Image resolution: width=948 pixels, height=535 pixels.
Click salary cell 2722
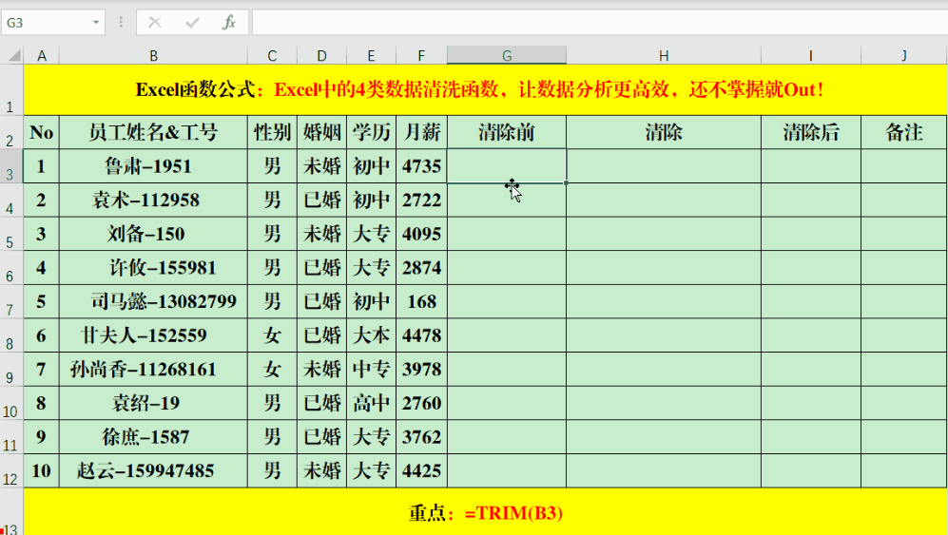pos(421,201)
